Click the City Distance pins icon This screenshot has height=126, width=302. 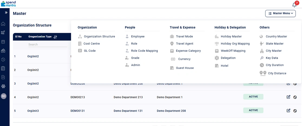tap(263, 73)
